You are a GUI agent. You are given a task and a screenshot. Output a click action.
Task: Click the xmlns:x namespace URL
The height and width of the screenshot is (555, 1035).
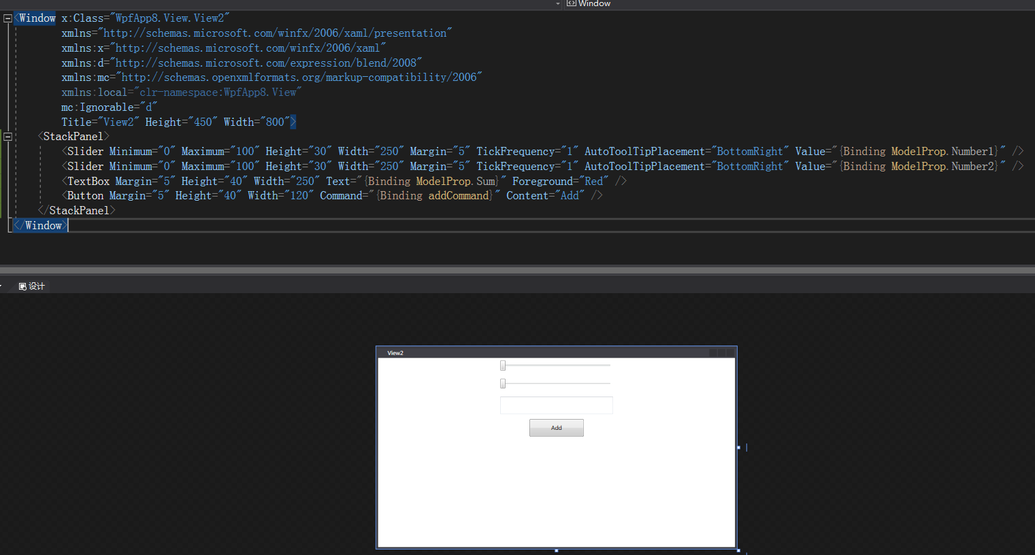coord(248,48)
